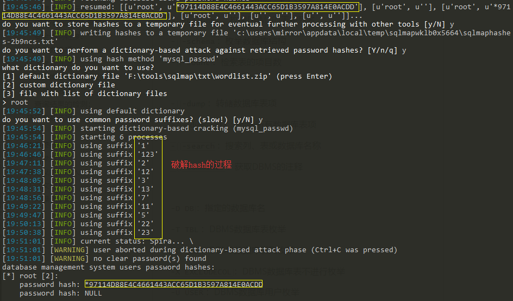Image resolution: width=513 pixels, height=301 pixels.
Task: Click the 'current status: Spira...' line
Action: (98, 241)
